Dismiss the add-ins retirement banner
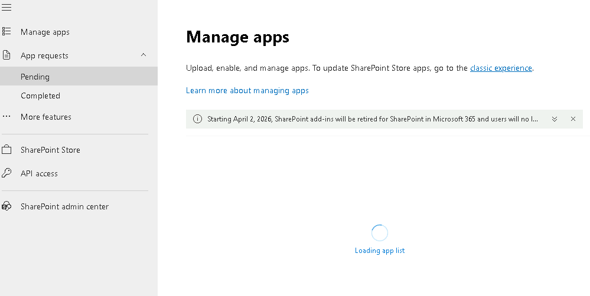The width and height of the screenshot is (590, 296). point(573,119)
